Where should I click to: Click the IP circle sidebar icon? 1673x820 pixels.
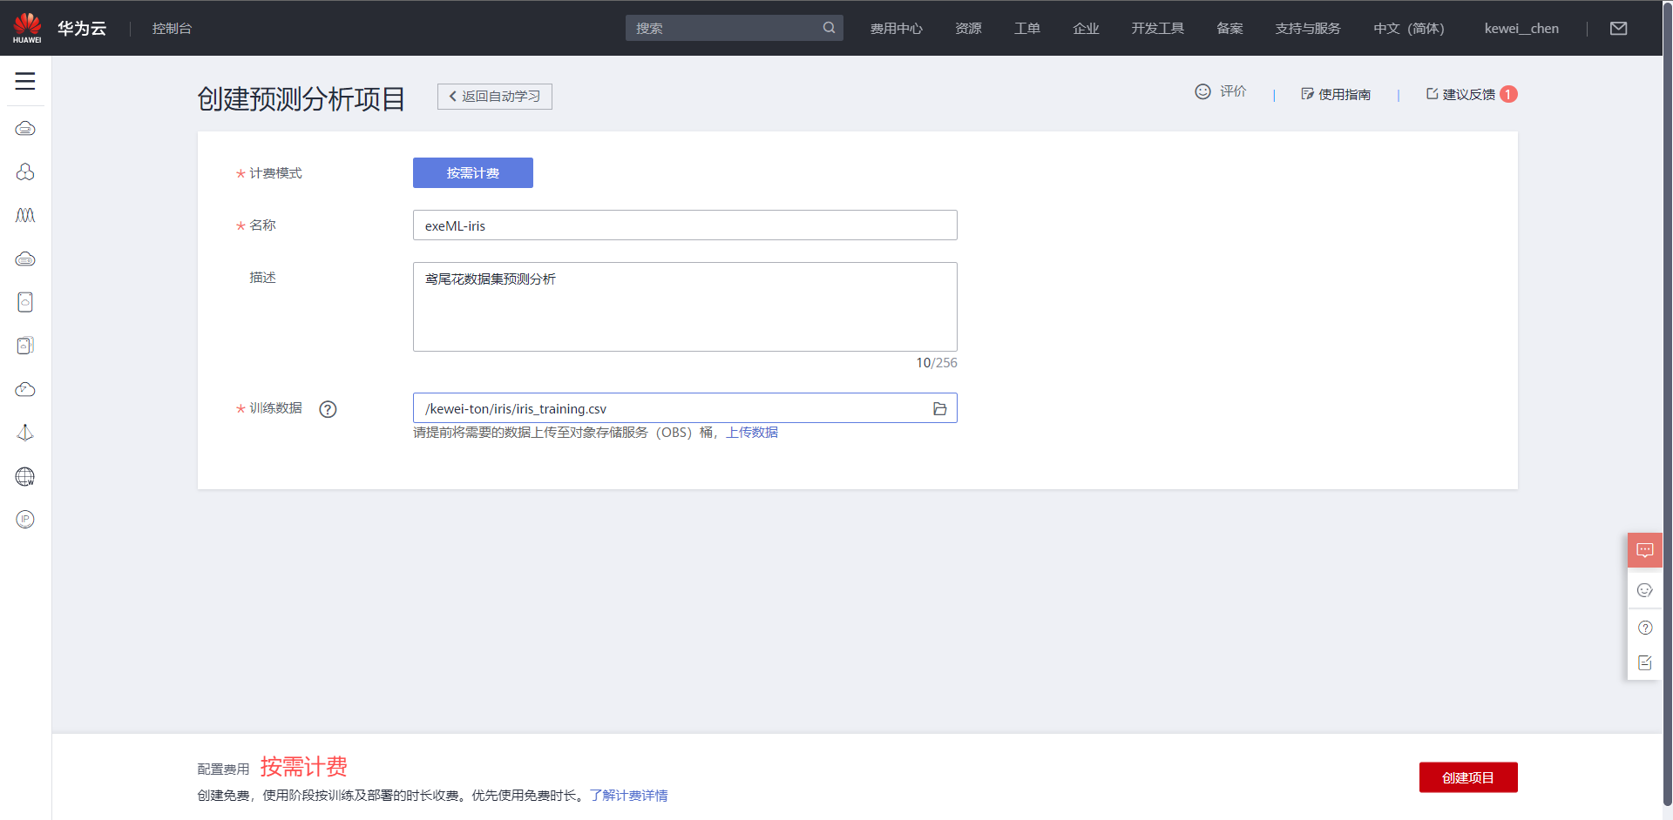(x=25, y=520)
